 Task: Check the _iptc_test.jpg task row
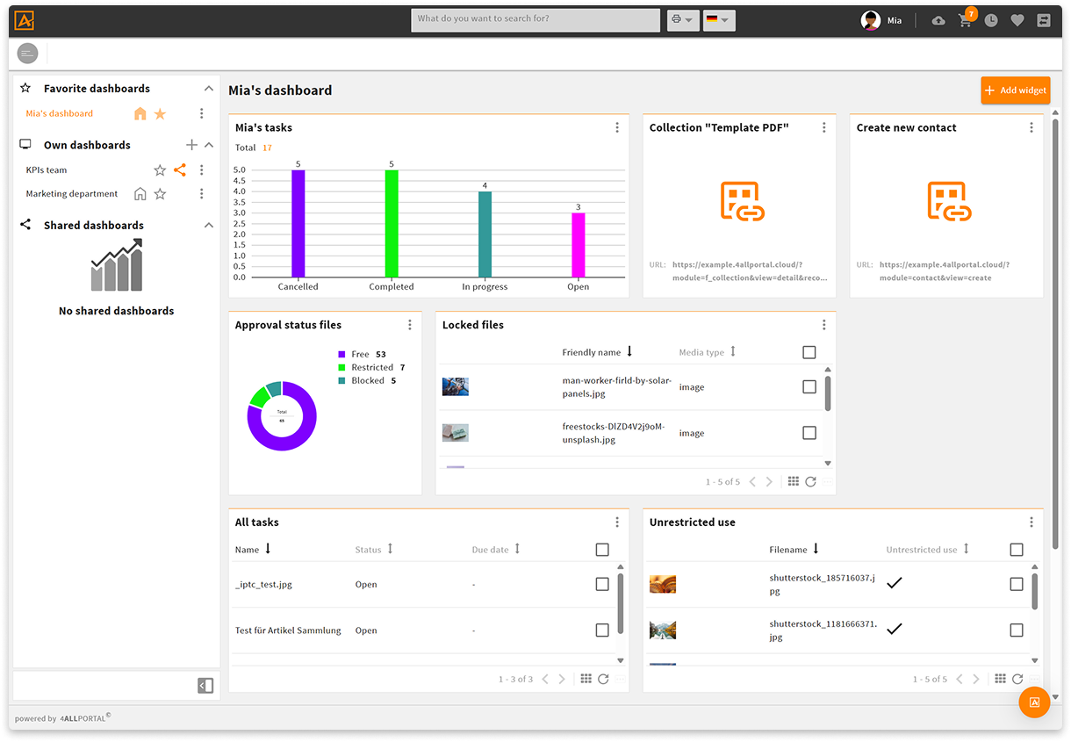[x=602, y=584]
